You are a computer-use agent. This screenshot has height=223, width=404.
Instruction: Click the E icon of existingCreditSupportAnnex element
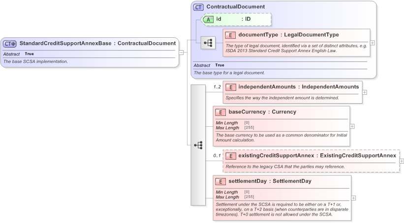(x=231, y=156)
